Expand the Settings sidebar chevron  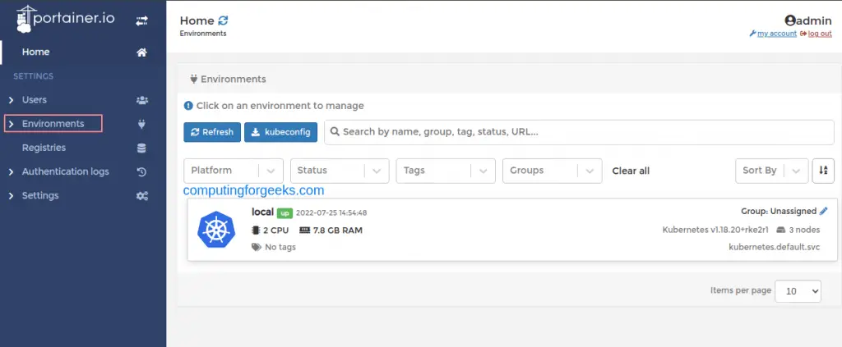pos(11,196)
